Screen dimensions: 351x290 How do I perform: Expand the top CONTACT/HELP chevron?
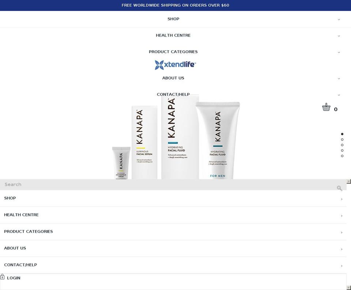[x=339, y=95]
